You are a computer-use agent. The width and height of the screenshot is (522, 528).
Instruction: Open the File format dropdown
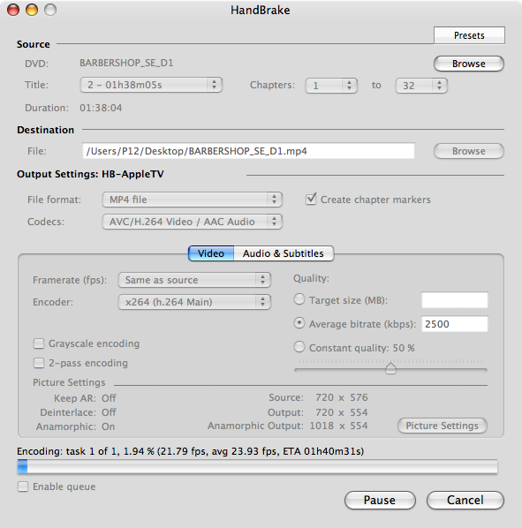(x=192, y=200)
